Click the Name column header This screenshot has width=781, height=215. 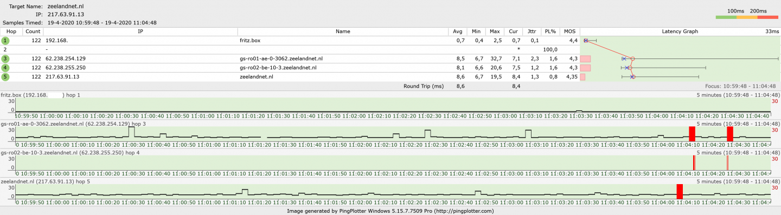(x=343, y=31)
